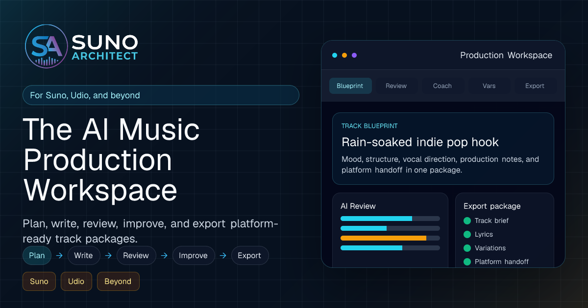The image size is (588, 308).
Task: Click the Suno platform tag
Action: coord(39,281)
